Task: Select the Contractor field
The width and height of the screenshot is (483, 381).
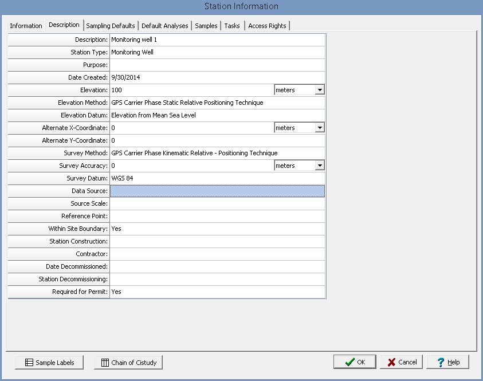Action: coord(217,254)
